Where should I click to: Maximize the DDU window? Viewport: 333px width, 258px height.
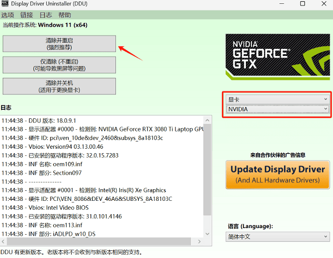[x=302, y=4]
